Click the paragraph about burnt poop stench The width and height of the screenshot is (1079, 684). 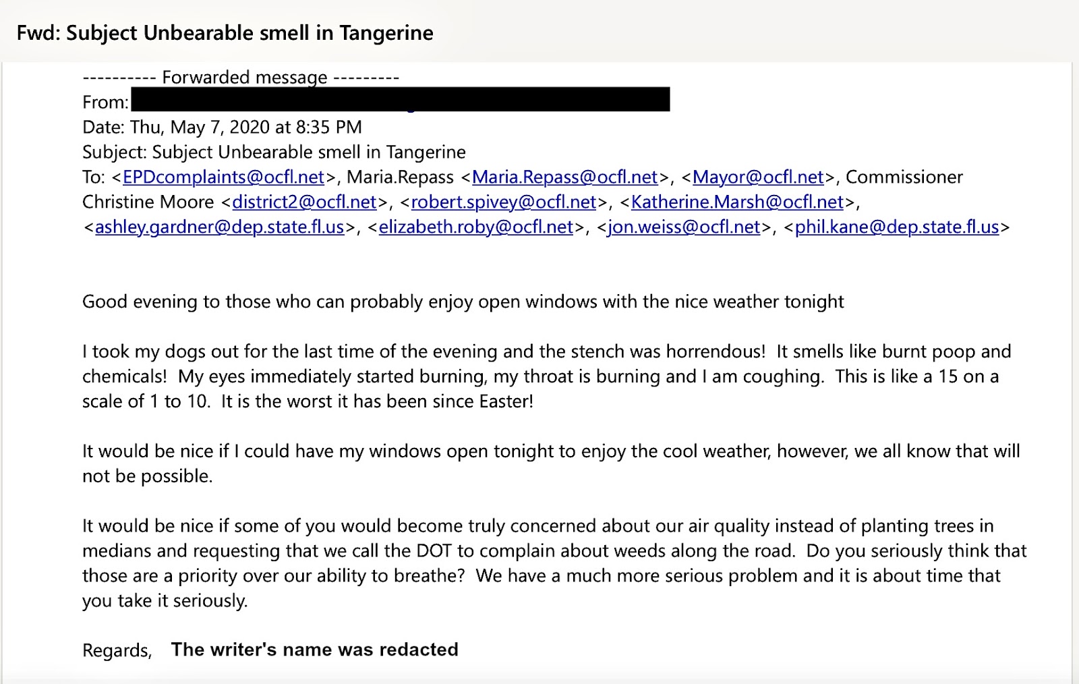[x=547, y=376]
